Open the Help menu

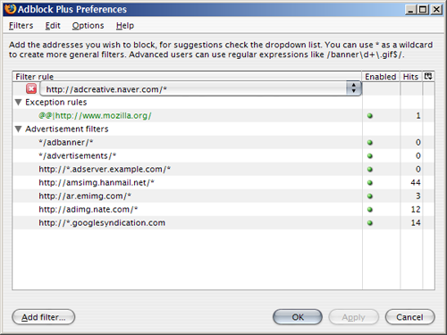point(125,26)
